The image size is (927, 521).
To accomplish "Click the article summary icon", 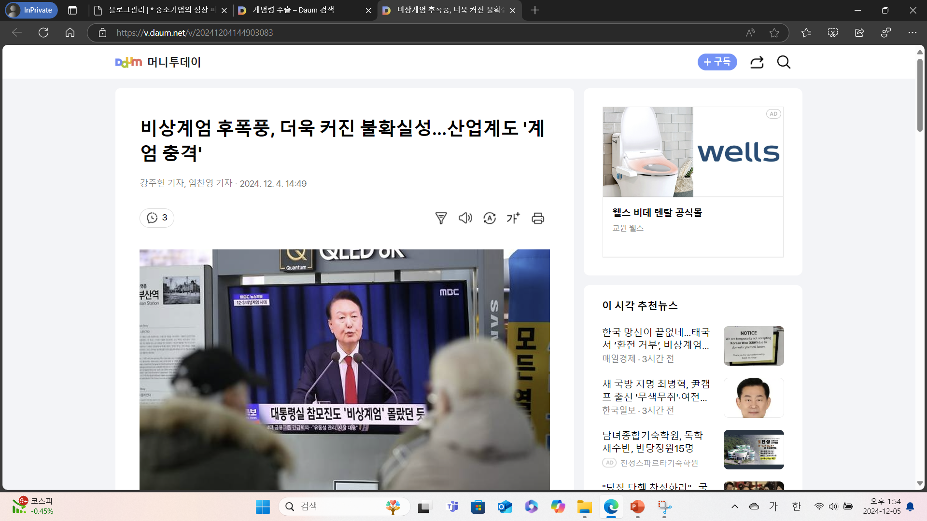I will coord(441,218).
